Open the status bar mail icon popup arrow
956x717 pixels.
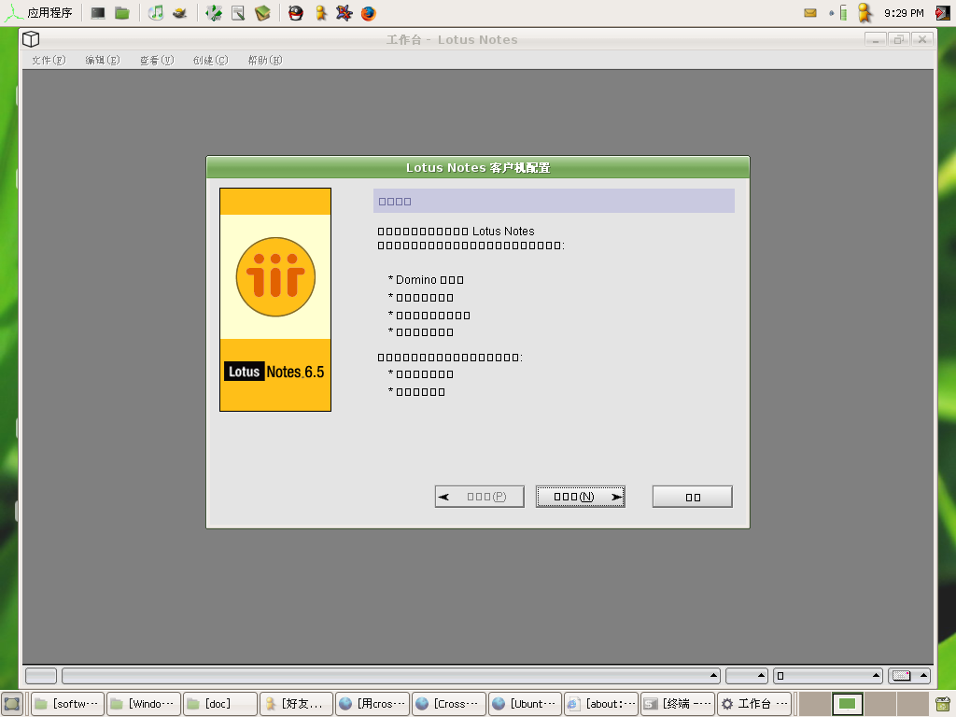click(x=923, y=676)
